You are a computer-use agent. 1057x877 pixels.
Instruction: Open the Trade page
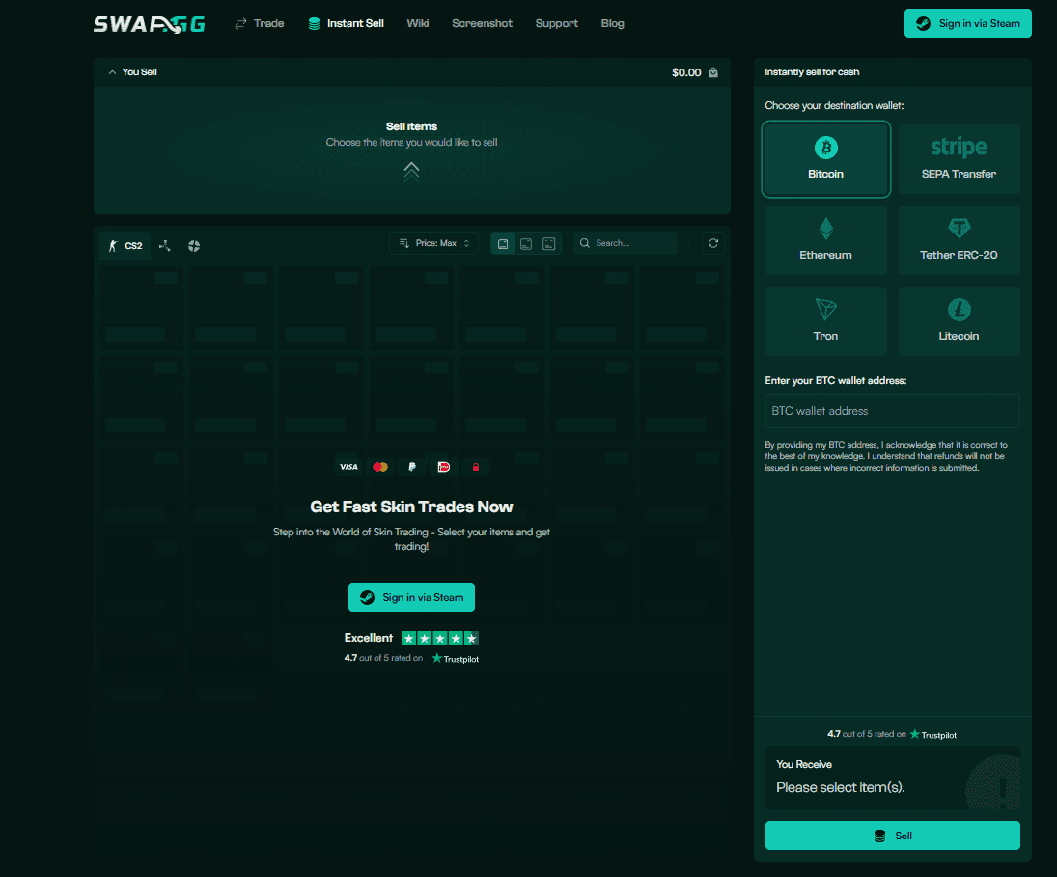tap(260, 23)
